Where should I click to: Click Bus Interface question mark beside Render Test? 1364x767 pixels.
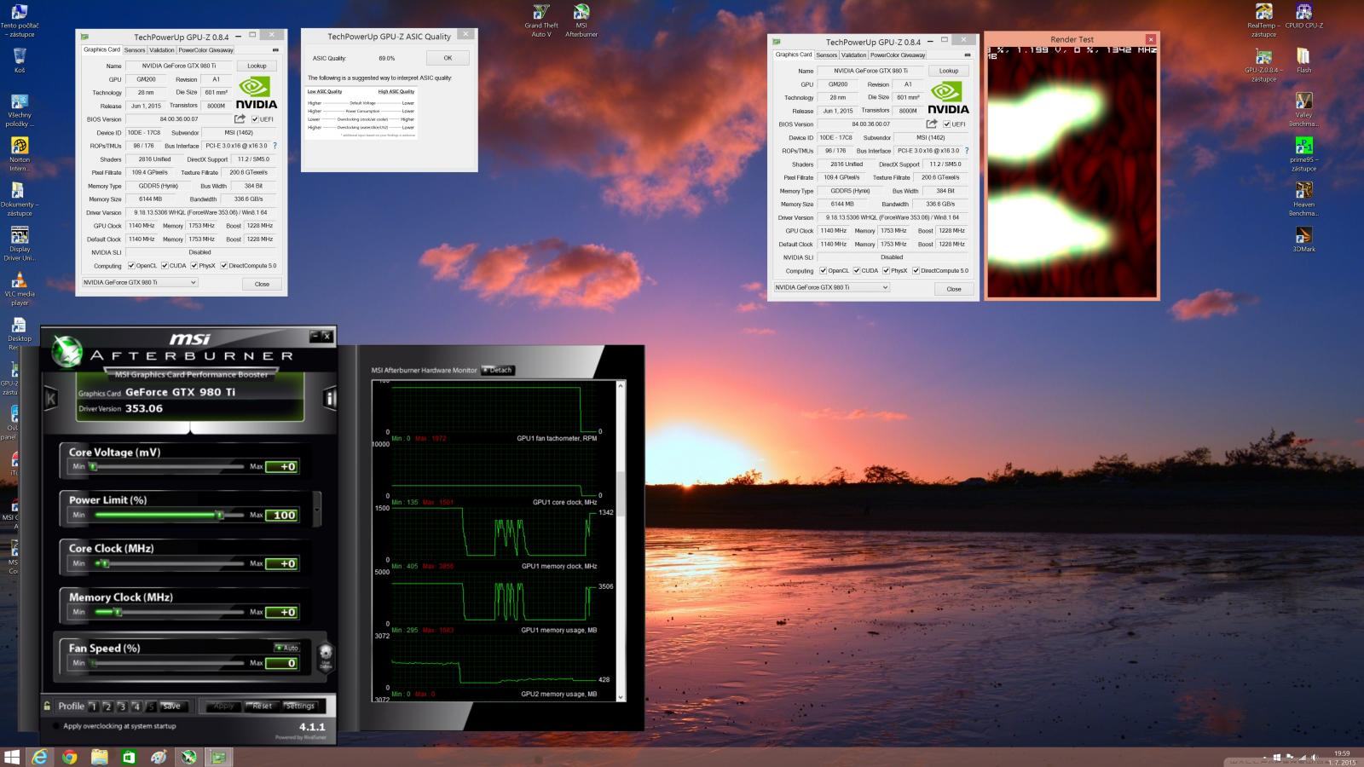967,151
